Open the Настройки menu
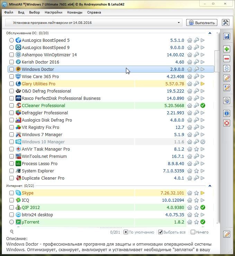This screenshot has width=235, height=256. coord(53,12)
